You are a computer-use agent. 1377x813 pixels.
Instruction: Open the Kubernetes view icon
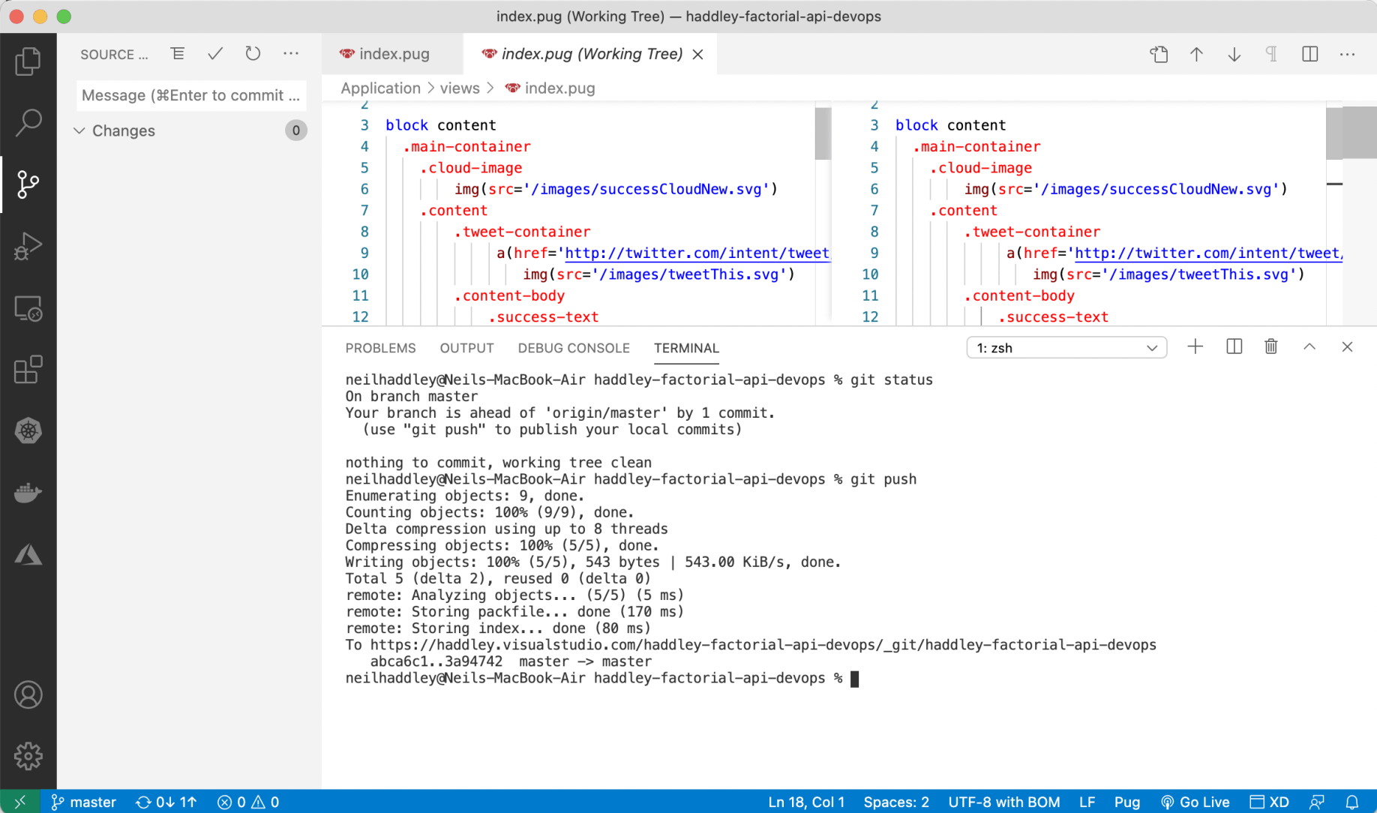pos(28,430)
